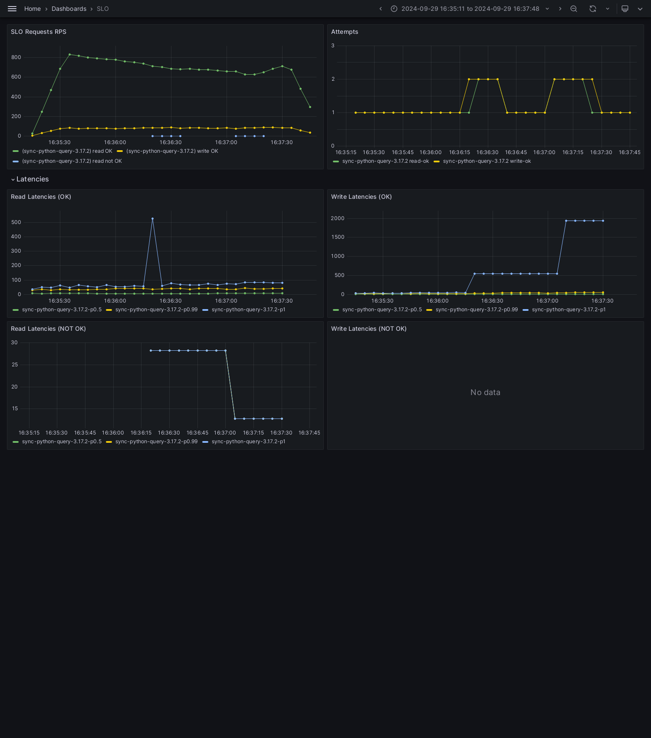Toggle read OK series in RPS legend
Image resolution: width=651 pixels, height=738 pixels.
coord(67,151)
